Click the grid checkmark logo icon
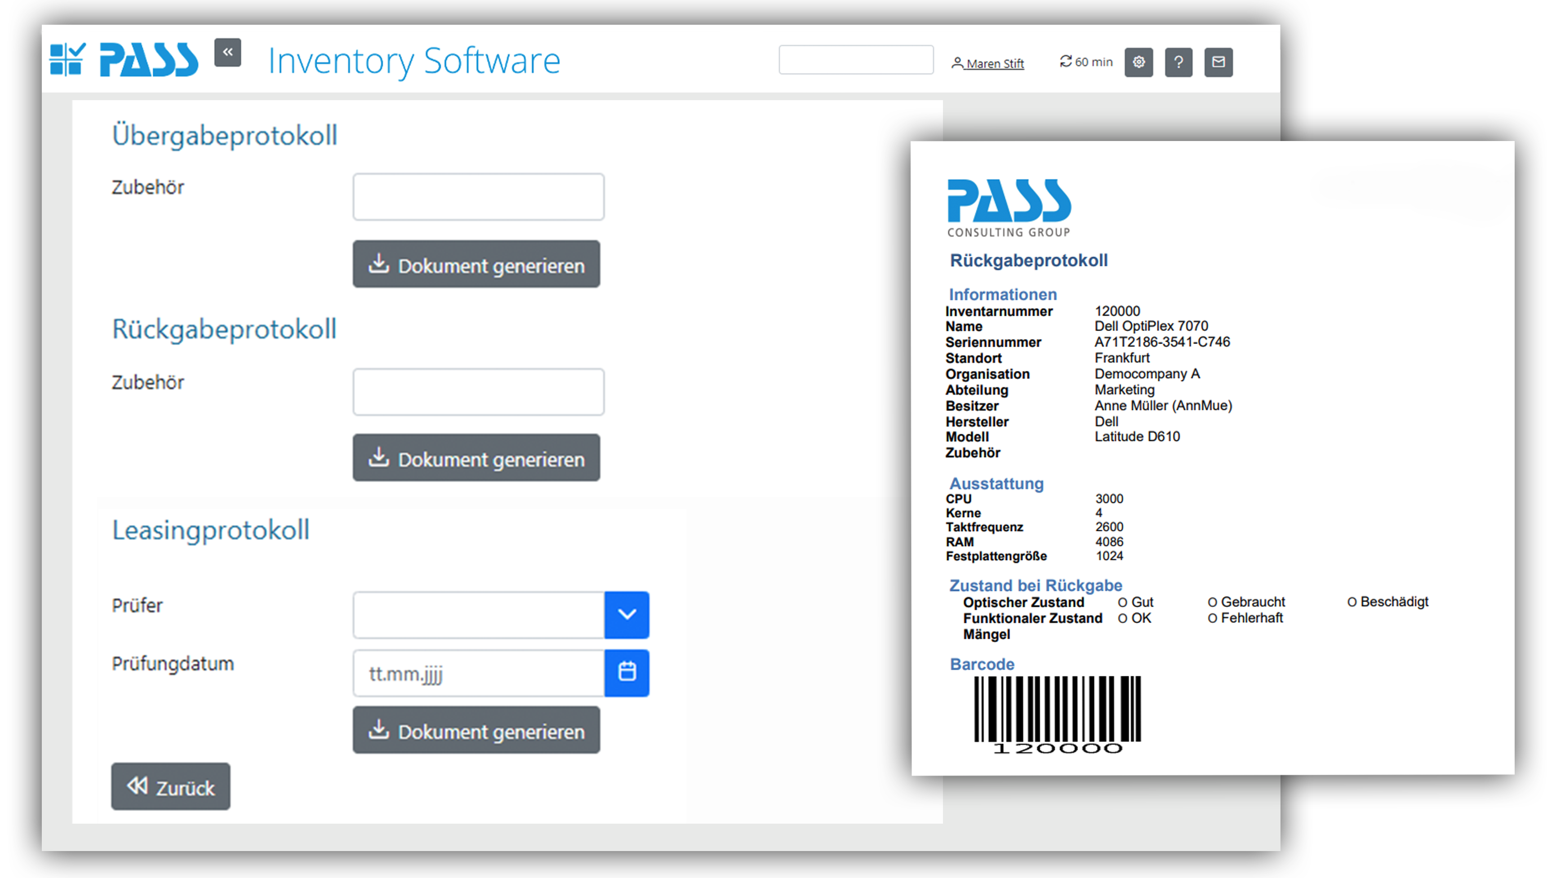 click(x=67, y=59)
